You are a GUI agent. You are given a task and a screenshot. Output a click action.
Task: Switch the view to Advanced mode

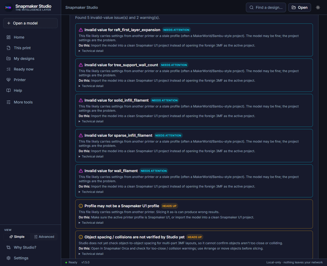[44, 237]
